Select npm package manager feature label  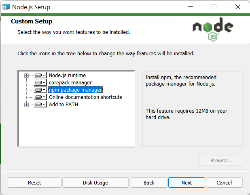75,90
